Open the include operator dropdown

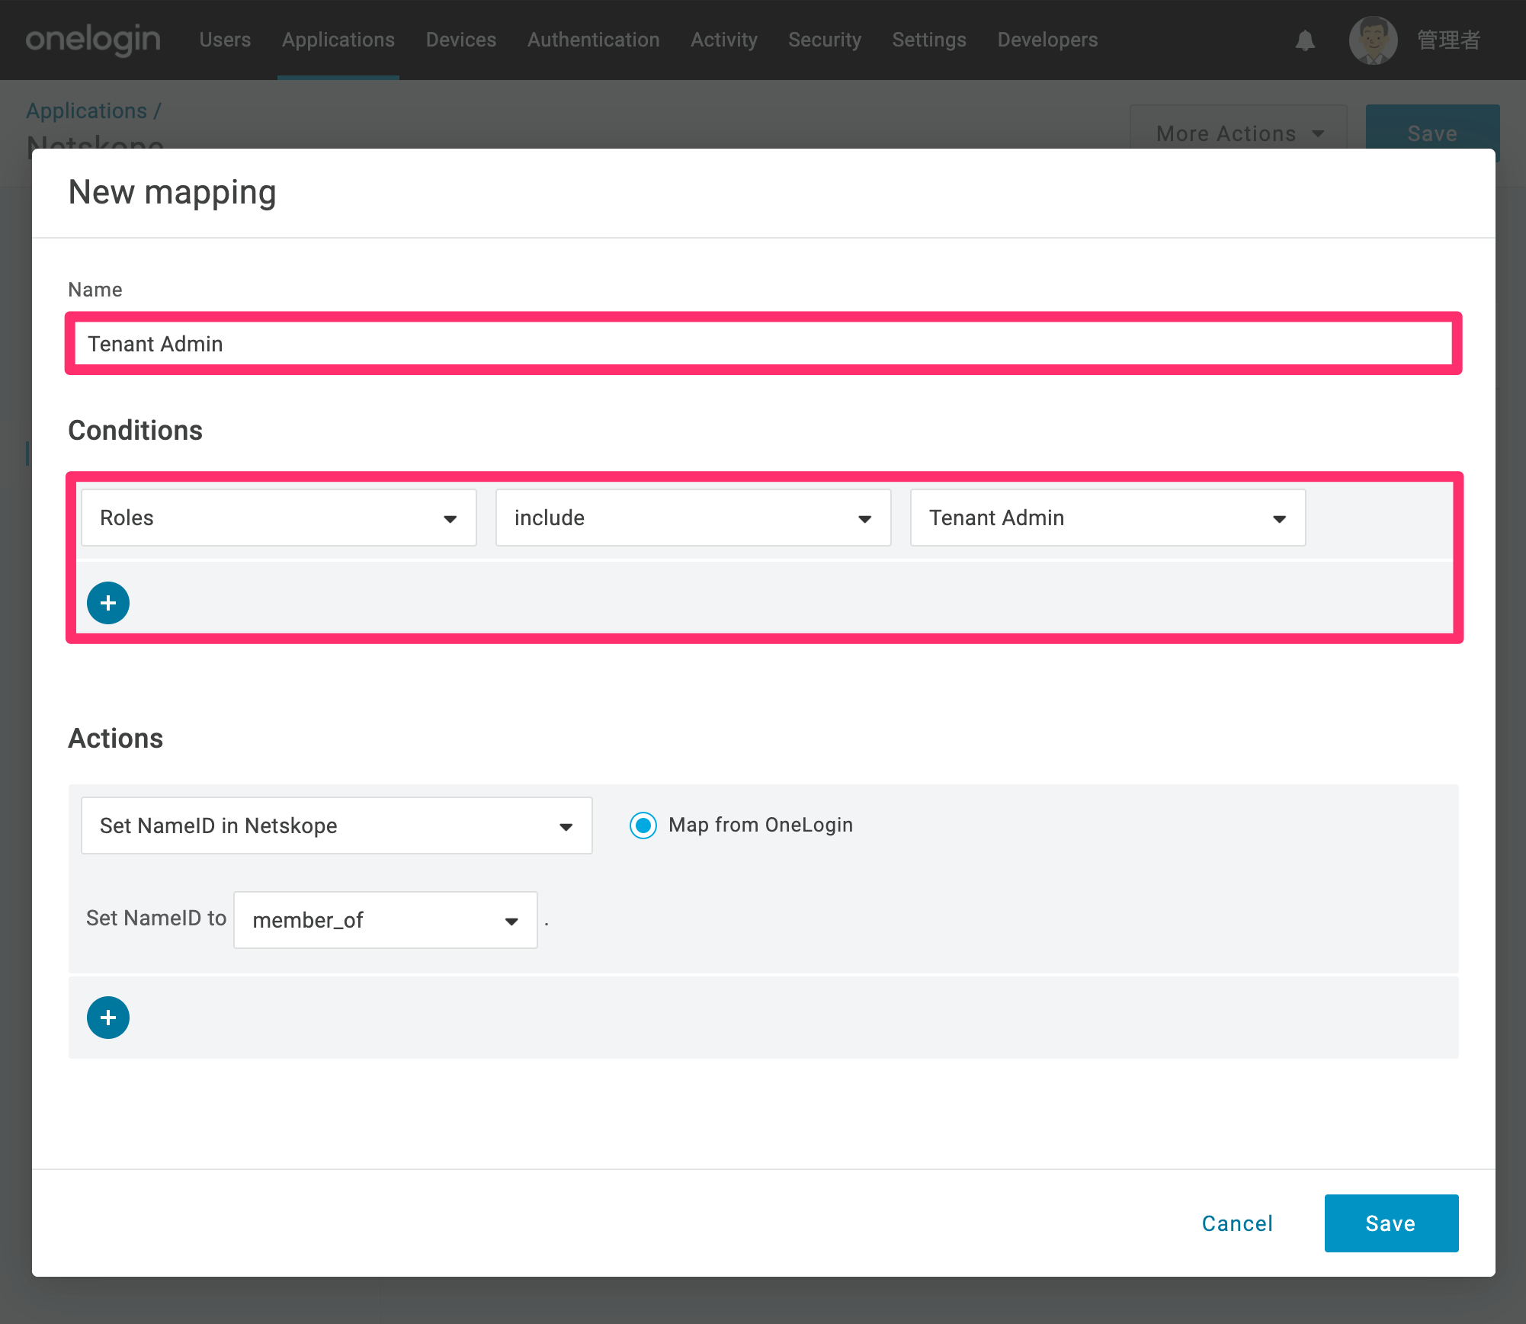pyautogui.click(x=694, y=518)
